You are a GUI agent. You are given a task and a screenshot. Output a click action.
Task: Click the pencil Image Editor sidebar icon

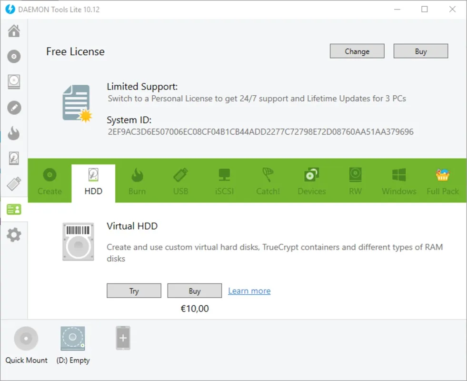click(x=14, y=108)
